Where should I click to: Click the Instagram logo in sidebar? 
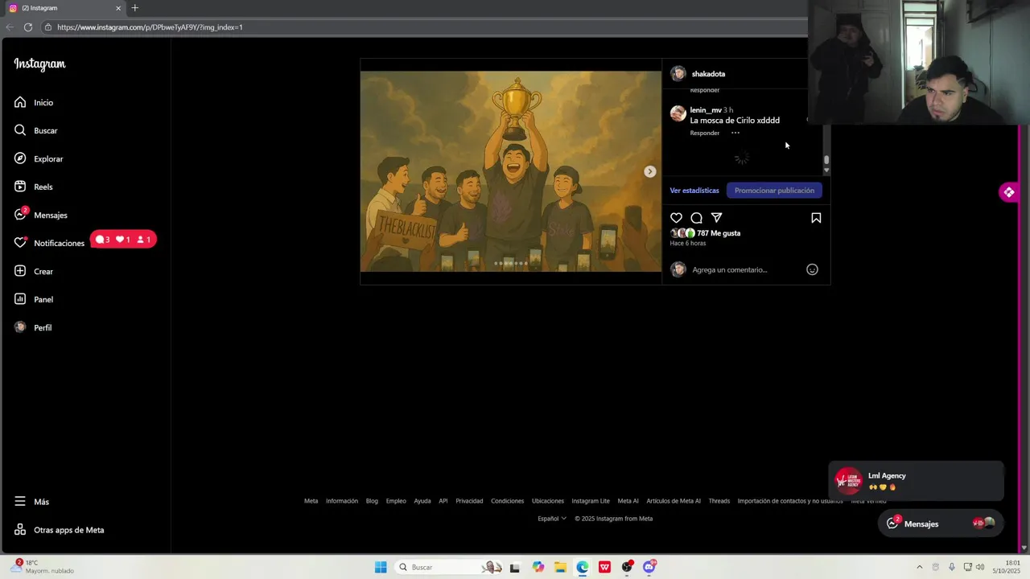[39, 64]
